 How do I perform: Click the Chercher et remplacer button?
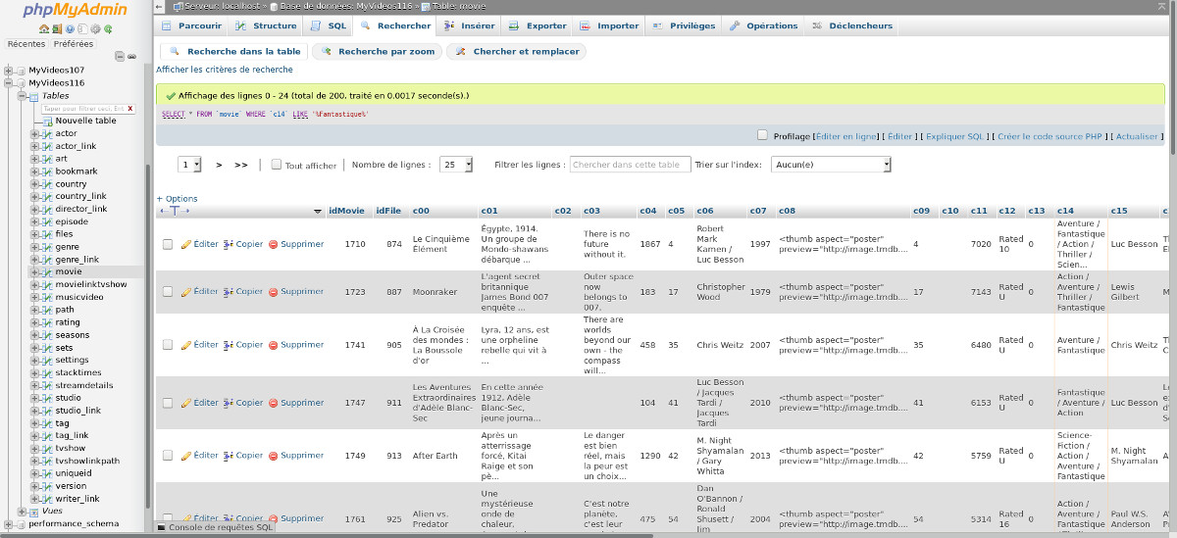tap(517, 51)
